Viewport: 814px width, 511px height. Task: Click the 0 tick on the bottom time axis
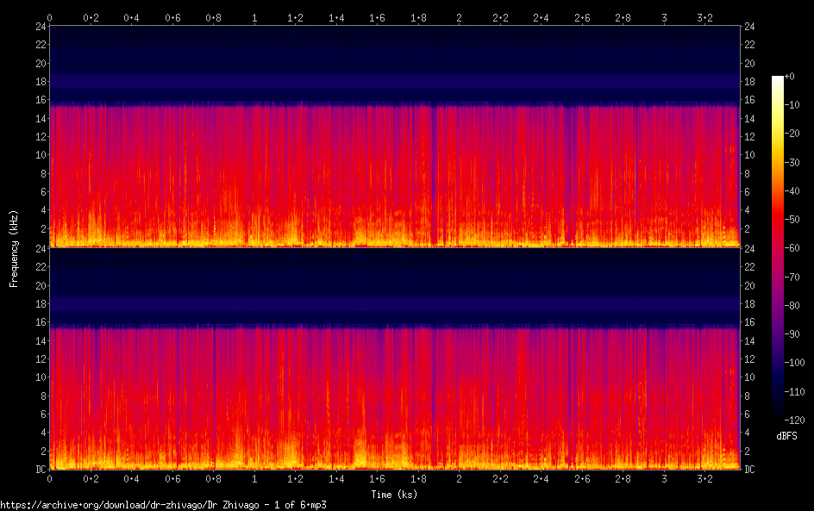pyautogui.click(x=50, y=478)
